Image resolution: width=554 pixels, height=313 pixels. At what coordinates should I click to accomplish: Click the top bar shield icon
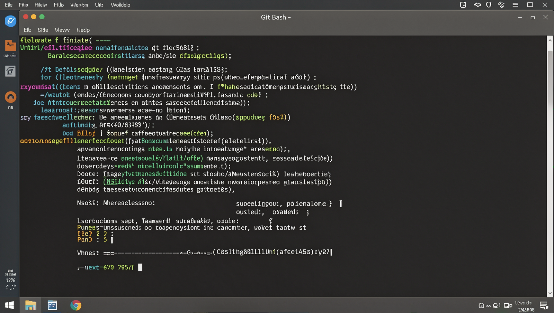[489, 5]
